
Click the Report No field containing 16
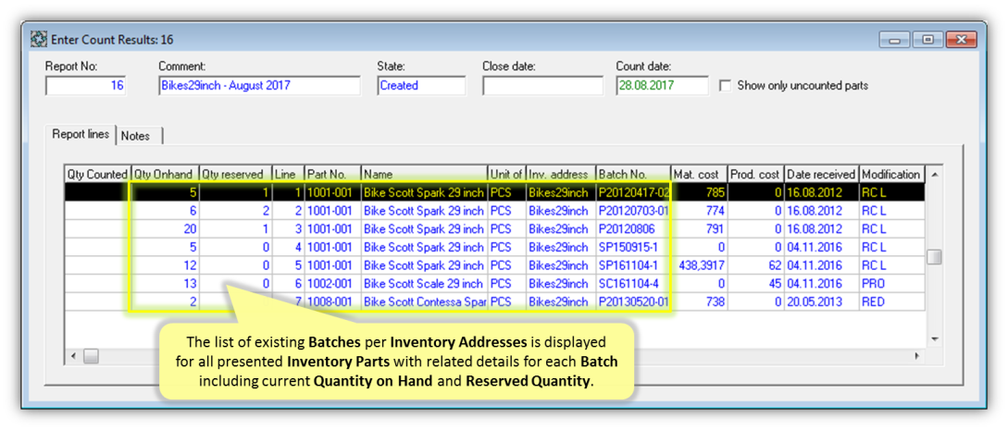(86, 85)
